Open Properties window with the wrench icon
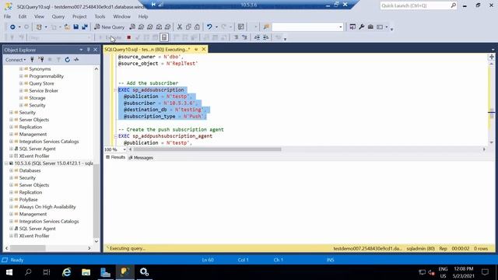Image resolution: width=498 pixels, height=280 pixels. (361, 27)
